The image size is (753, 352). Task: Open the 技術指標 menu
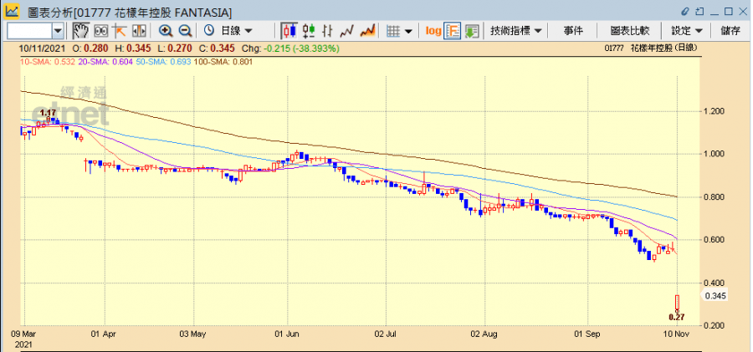point(516,31)
